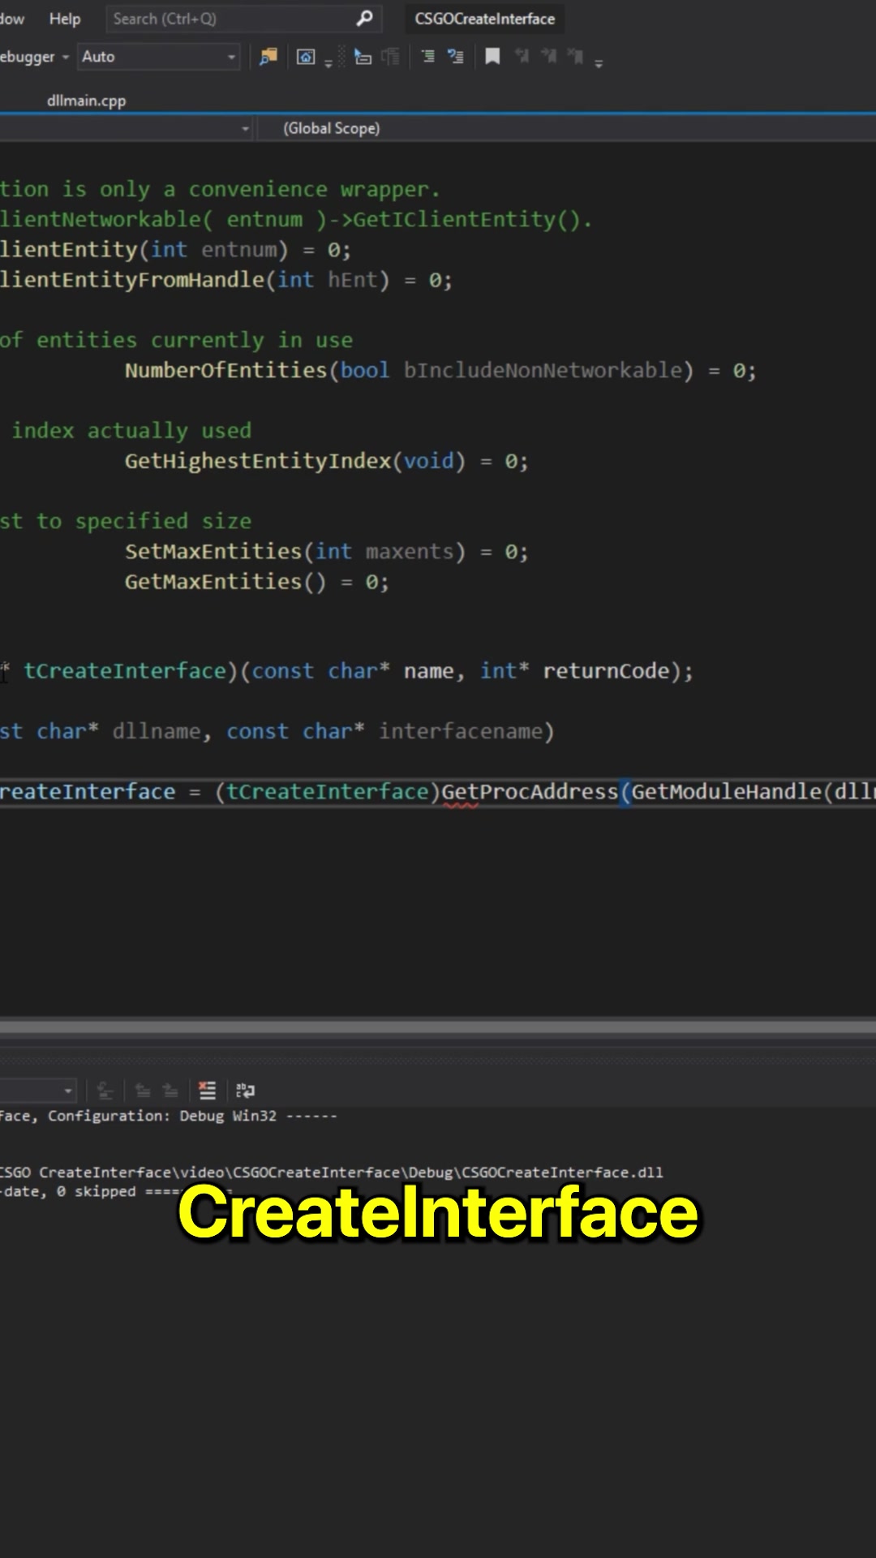Toggle word wrap in Output pane
The image size is (876, 1558).
click(245, 1091)
